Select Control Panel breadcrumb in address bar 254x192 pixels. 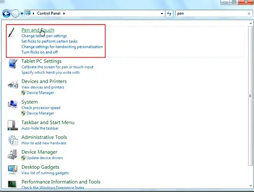point(48,13)
